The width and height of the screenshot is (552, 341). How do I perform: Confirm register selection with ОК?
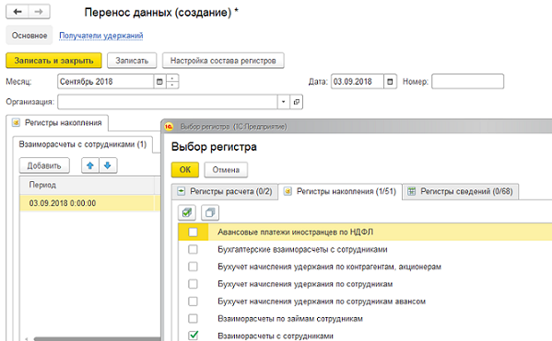[185, 170]
